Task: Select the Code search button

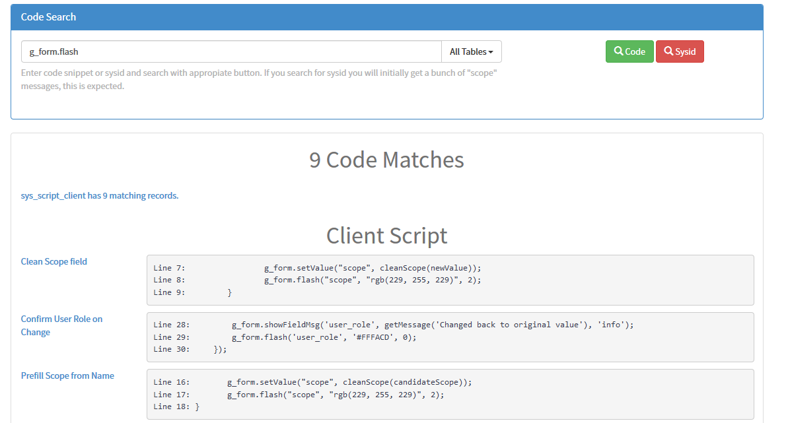Action: click(629, 51)
